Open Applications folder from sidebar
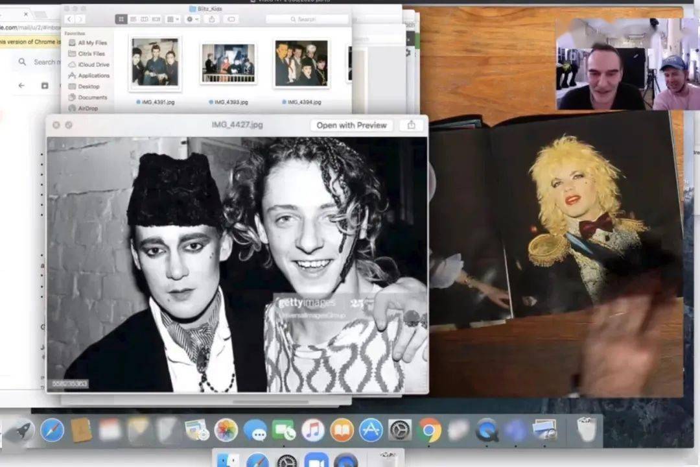The image size is (700, 467). pos(93,76)
